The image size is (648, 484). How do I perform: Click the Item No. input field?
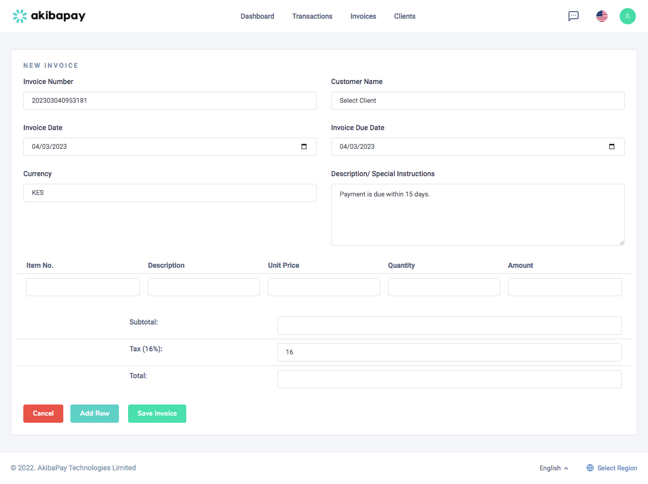pos(83,287)
